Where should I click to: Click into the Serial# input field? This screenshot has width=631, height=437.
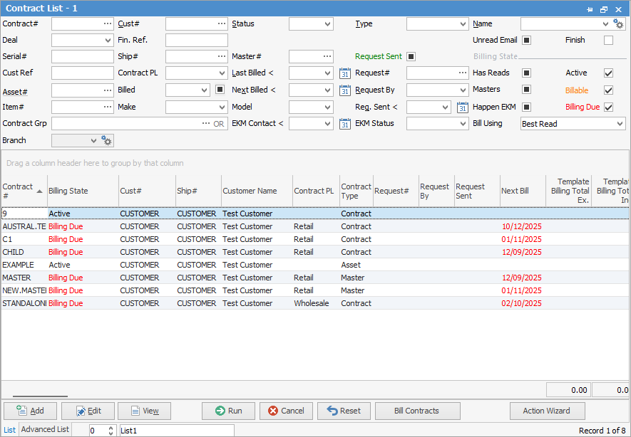[83, 57]
